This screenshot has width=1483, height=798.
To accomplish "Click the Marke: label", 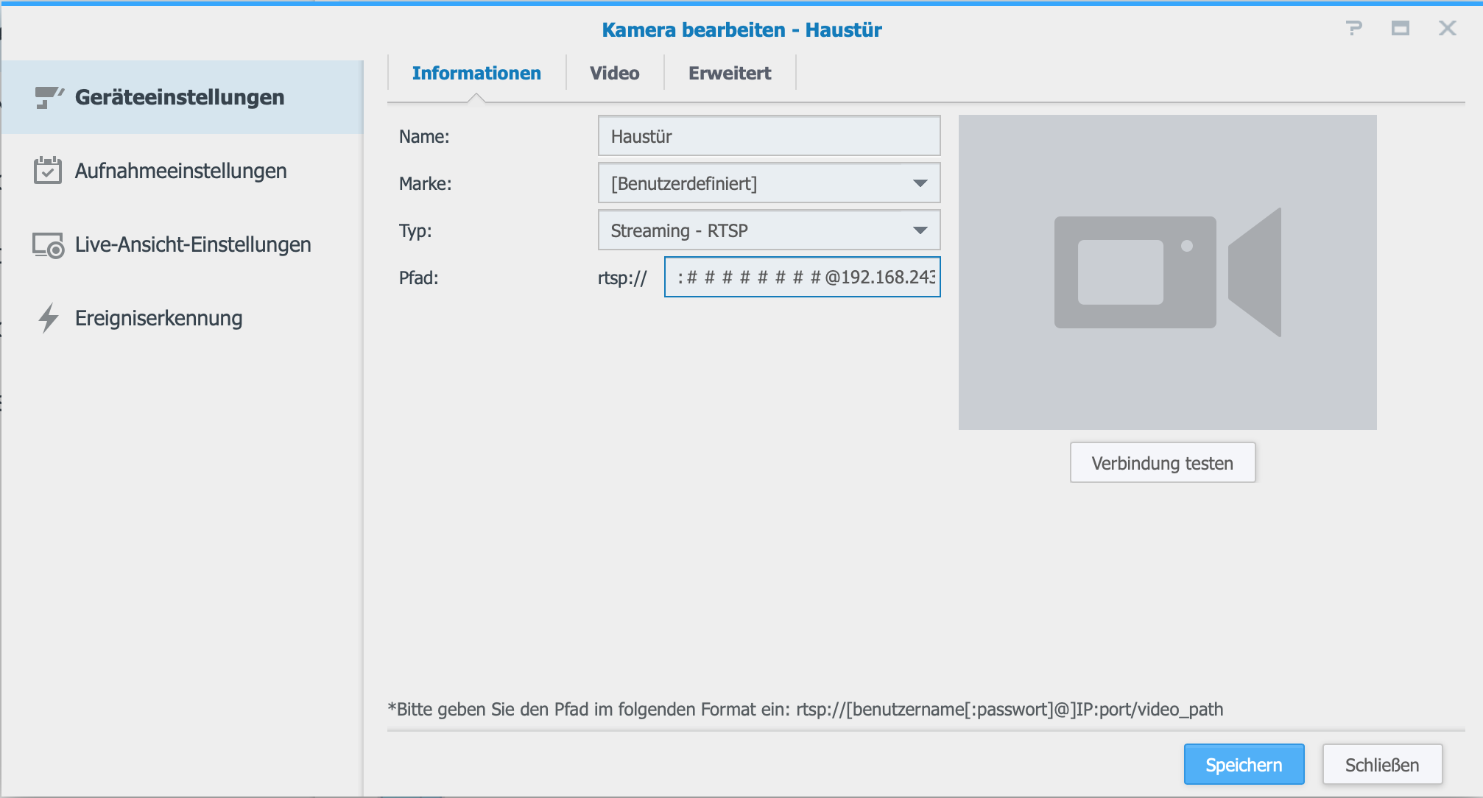I will [426, 183].
